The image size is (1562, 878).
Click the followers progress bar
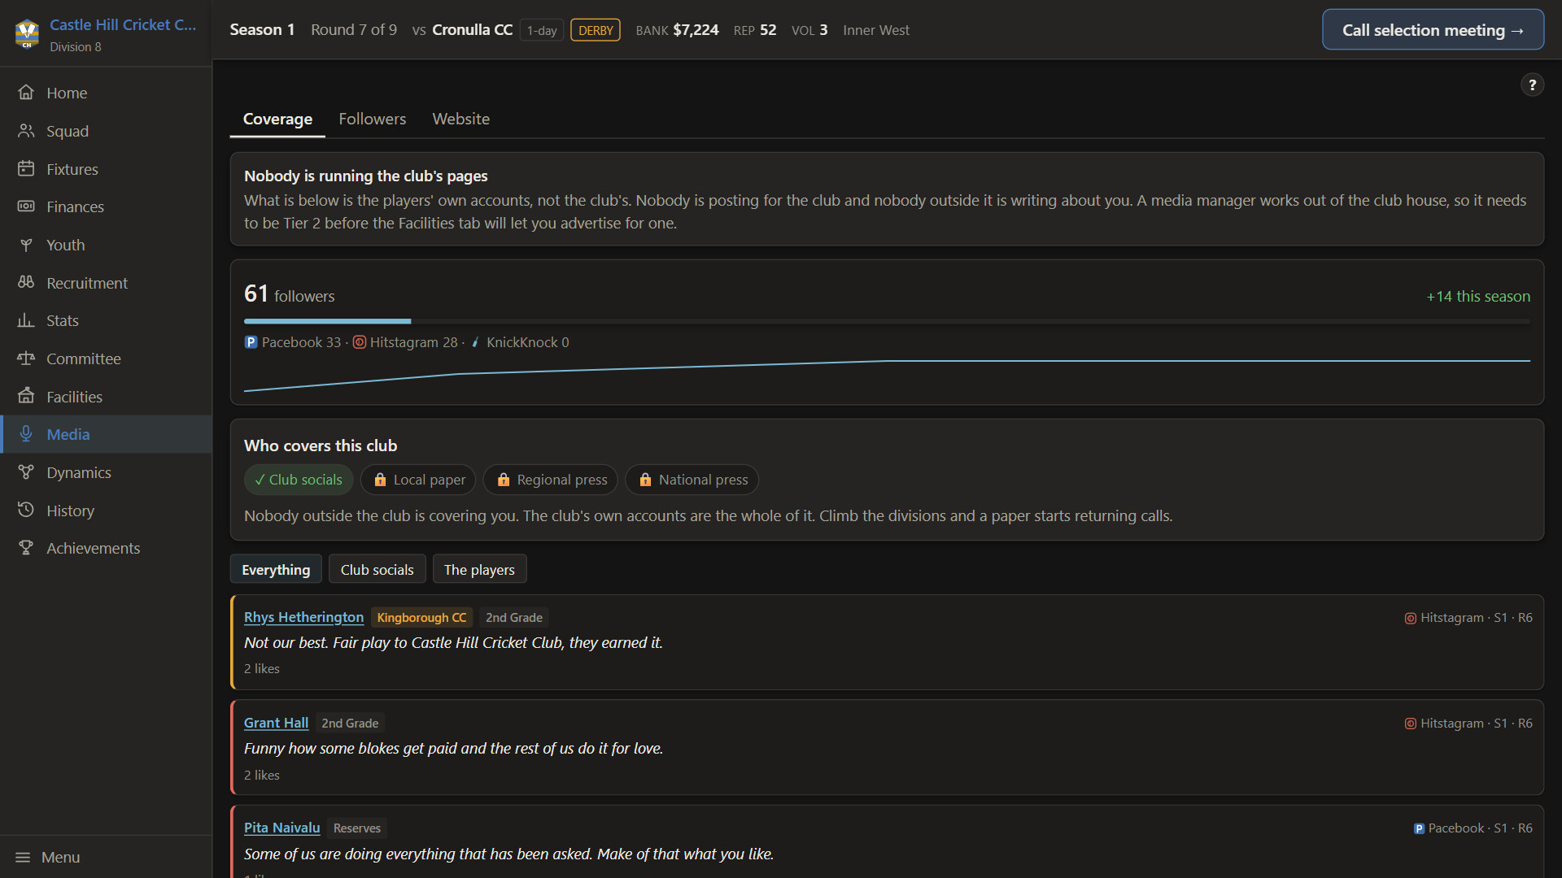pos(887,321)
